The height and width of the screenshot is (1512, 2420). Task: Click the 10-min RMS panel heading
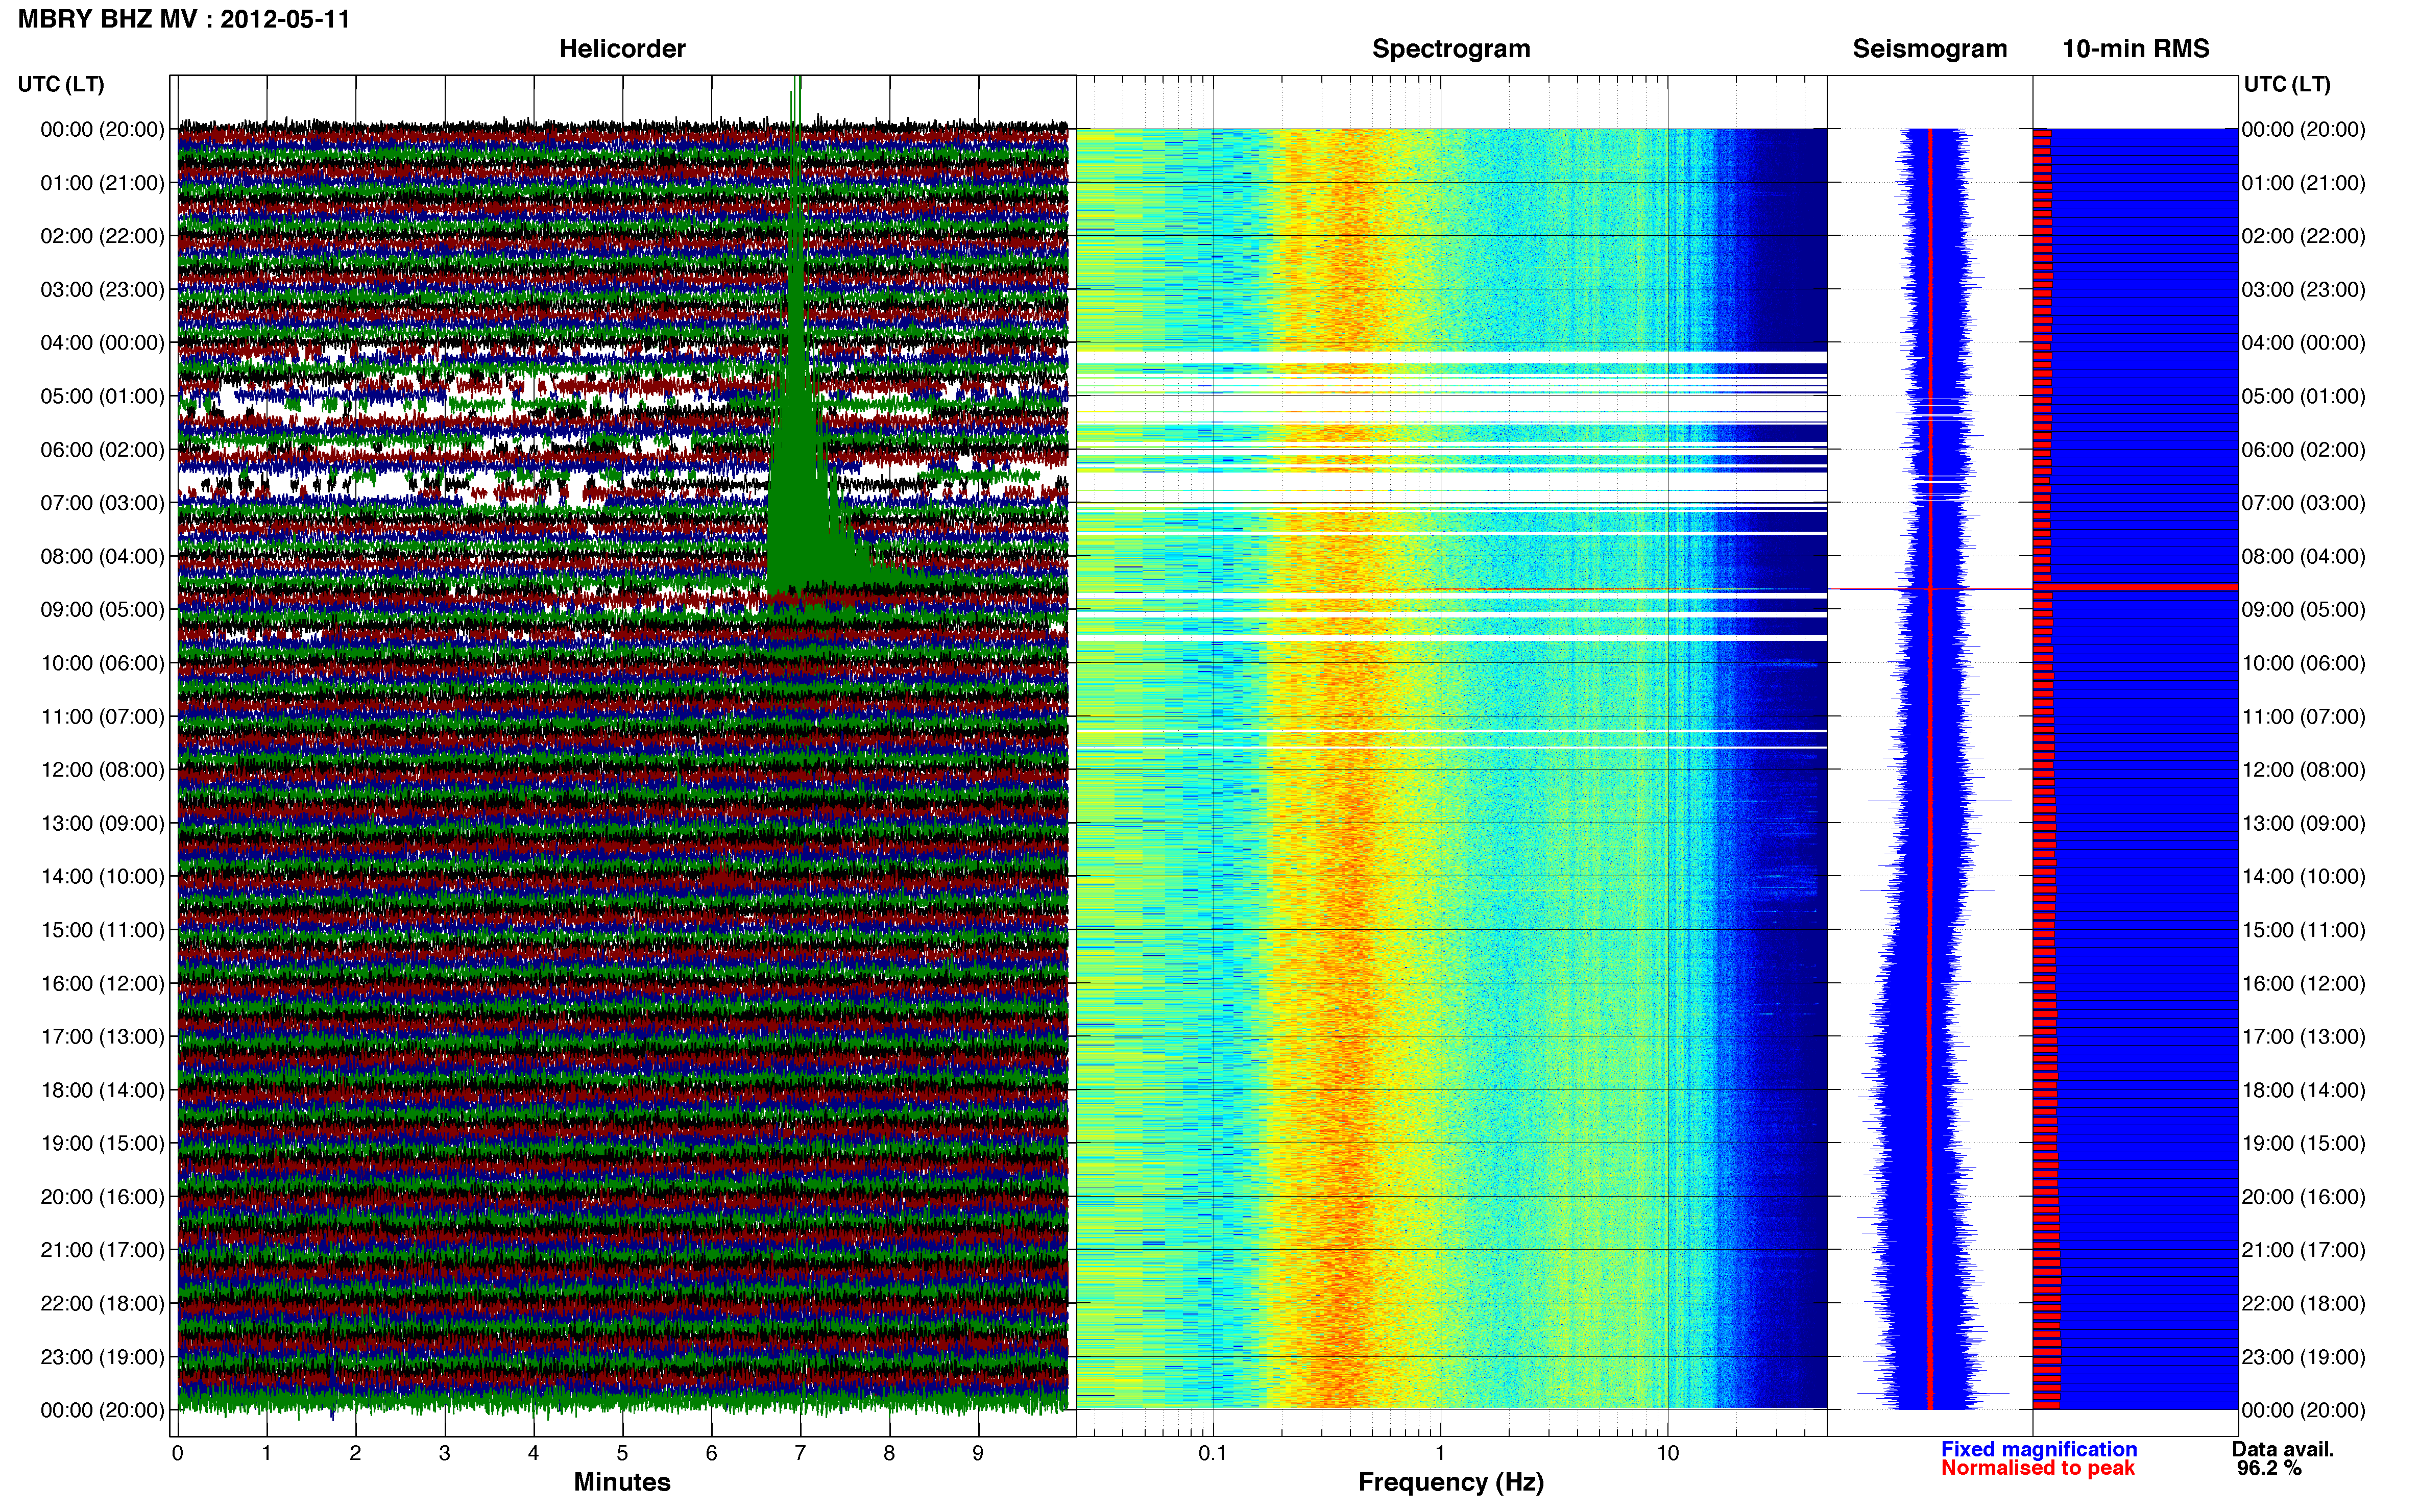(2136, 49)
